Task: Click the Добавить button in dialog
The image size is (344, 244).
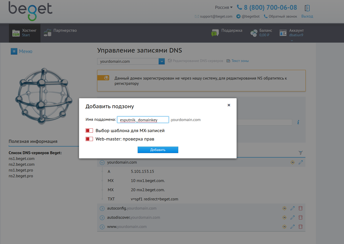Action: (158, 150)
